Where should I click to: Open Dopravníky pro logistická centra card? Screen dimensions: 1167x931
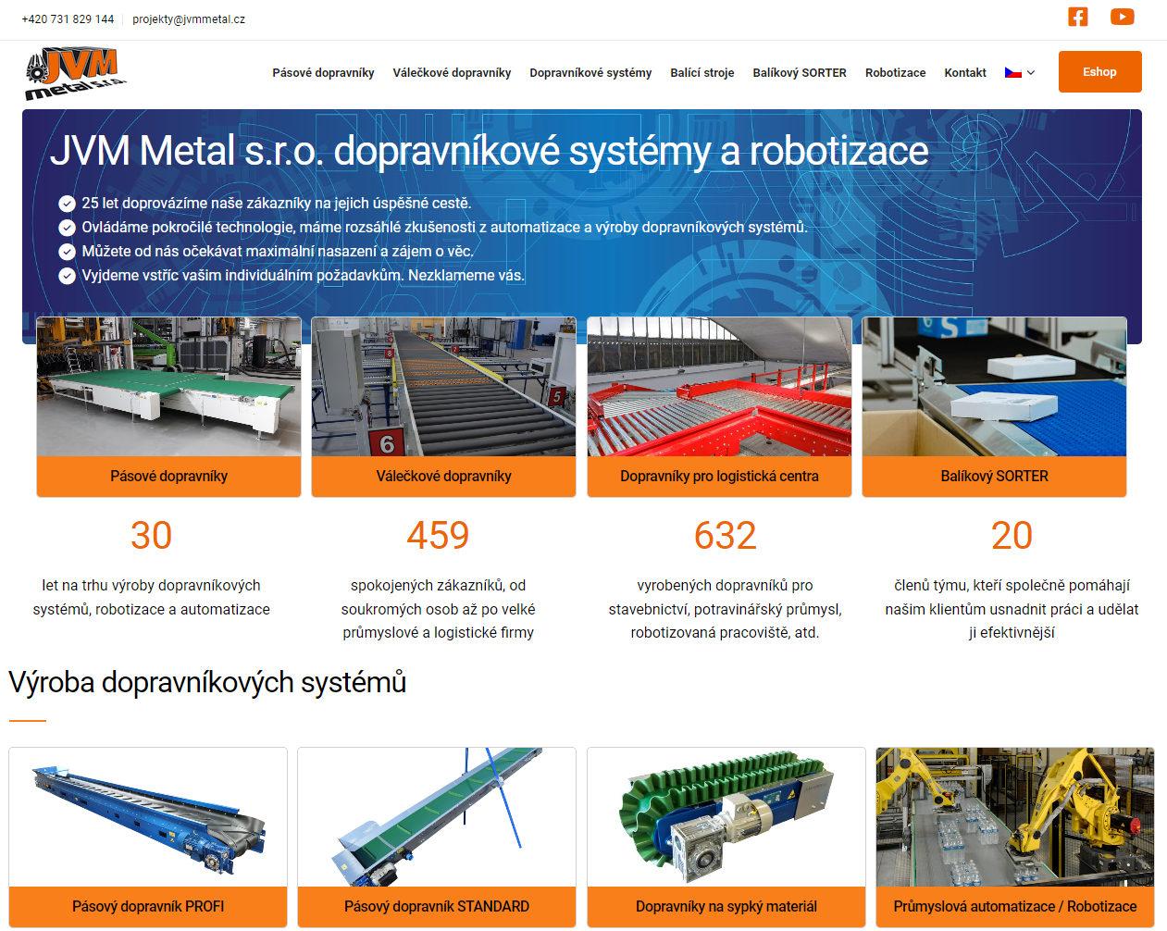point(719,477)
